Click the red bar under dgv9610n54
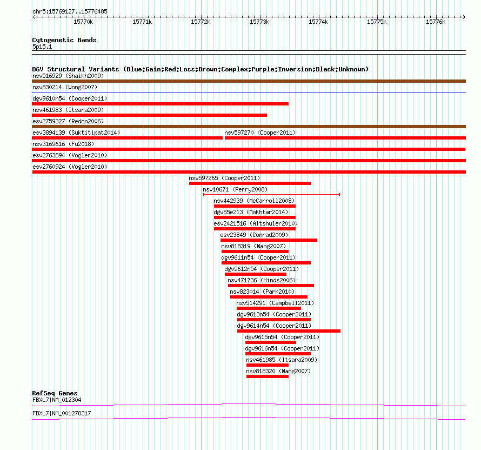 [160, 104]
